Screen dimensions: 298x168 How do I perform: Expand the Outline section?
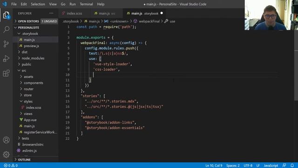pyautogui.click(x=35, y=160)
